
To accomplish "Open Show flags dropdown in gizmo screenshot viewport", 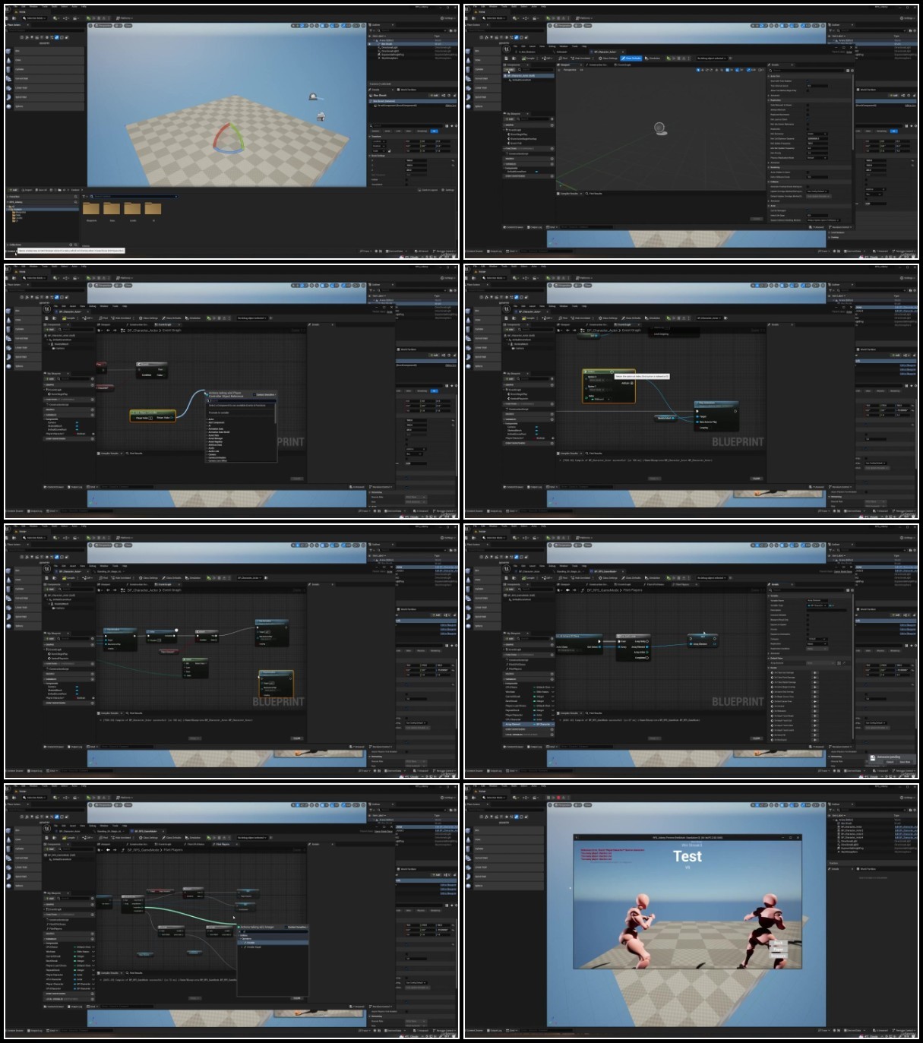I will click(x=128, y=26).
